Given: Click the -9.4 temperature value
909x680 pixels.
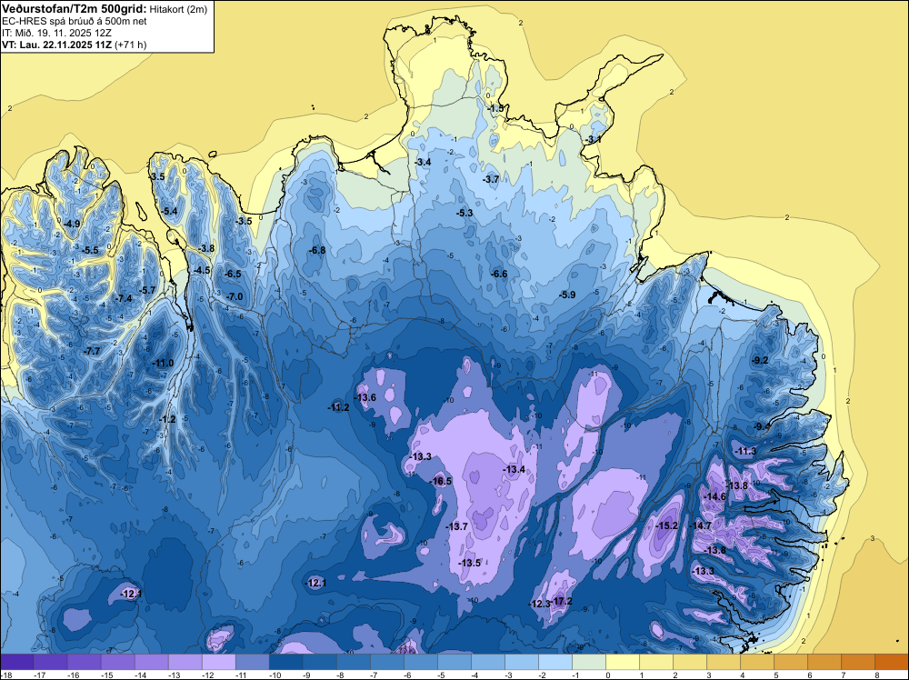Looking at the screenshot, I should (762, 426).
